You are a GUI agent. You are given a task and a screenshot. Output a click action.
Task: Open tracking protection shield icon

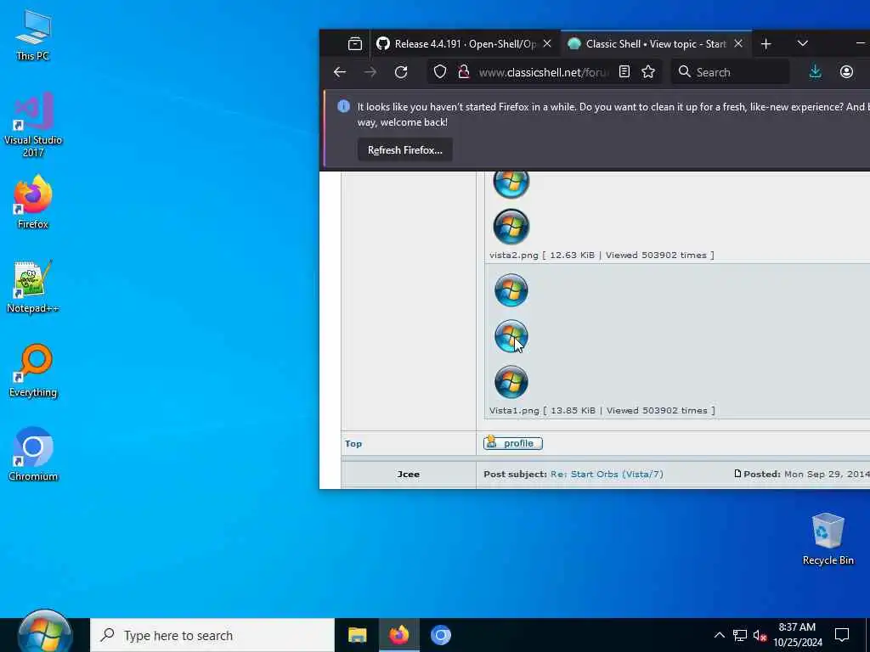(440, 72)
